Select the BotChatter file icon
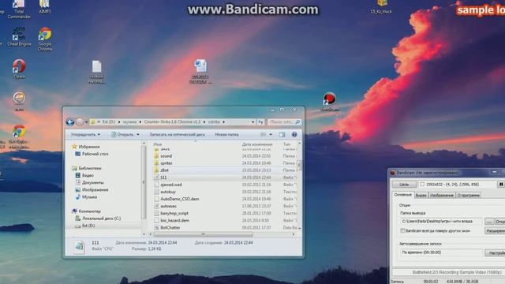This screenshot has height=284, width=505. [156, 227]
